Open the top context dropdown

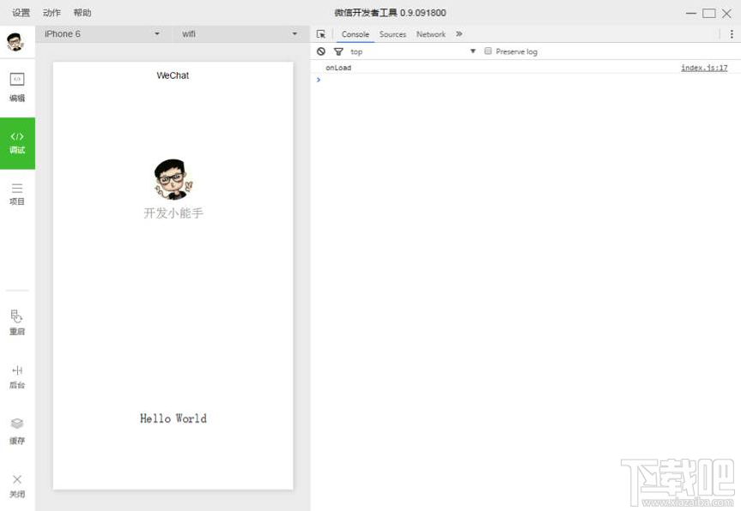coord(412,51)
